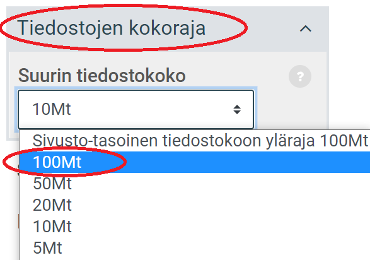
Task: Select the 5Mt file size option
Action: click(x=194, y=248)
